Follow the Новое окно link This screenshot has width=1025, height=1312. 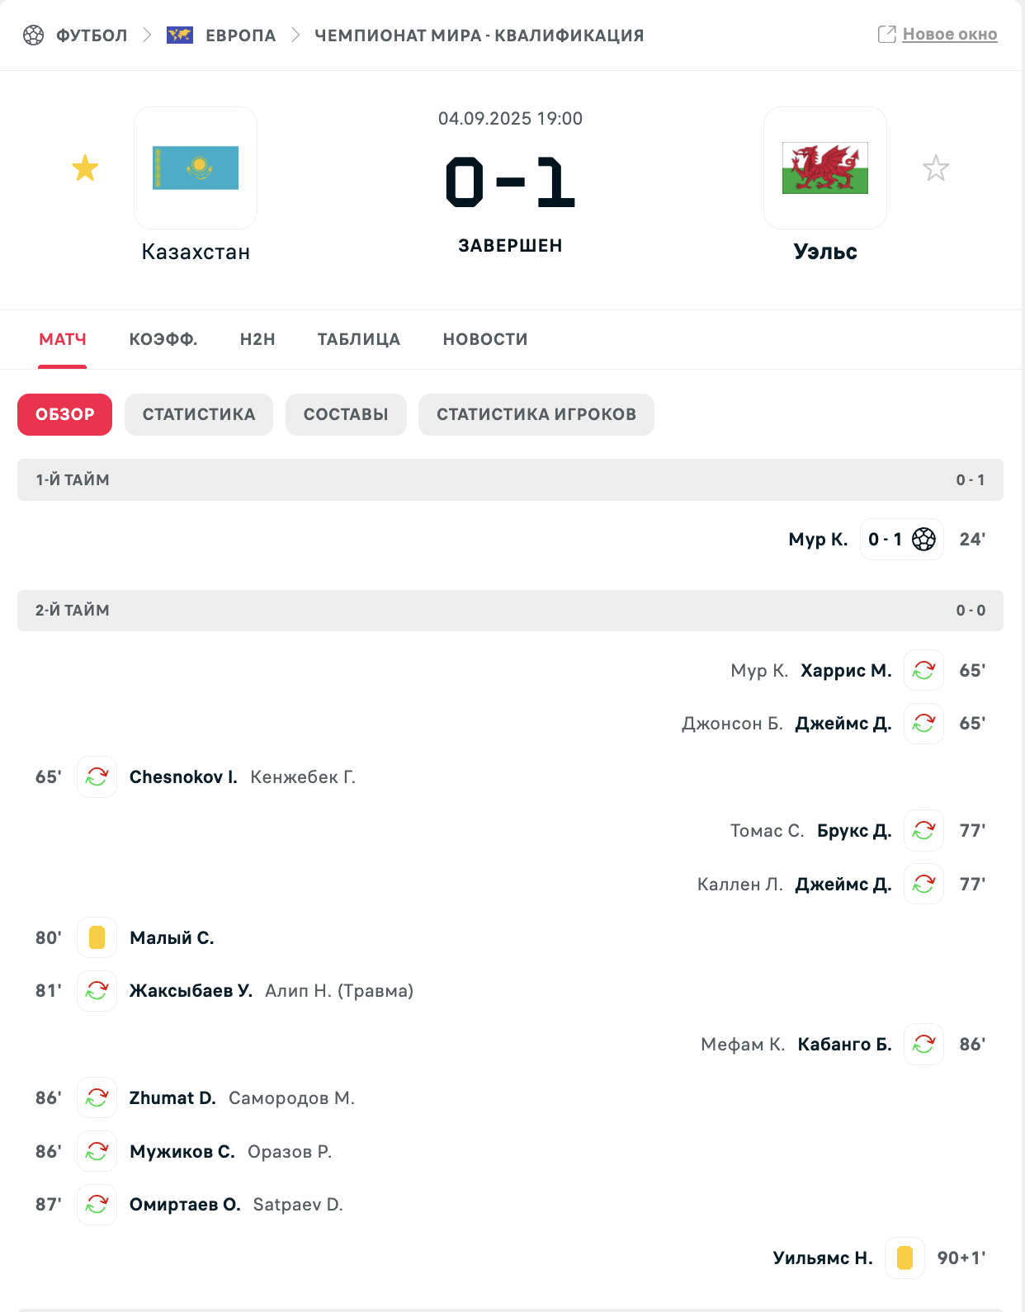tap(950, 34)
